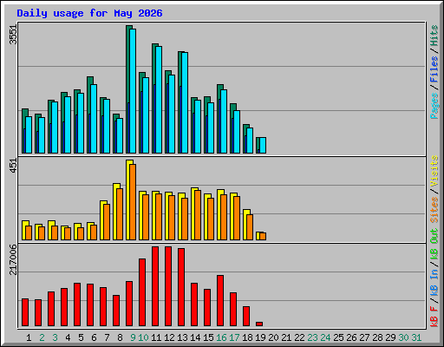This screenshot has width=444, height=347.
Task: Select day label 8 on the x-axis
Action: tap(120, 337)
